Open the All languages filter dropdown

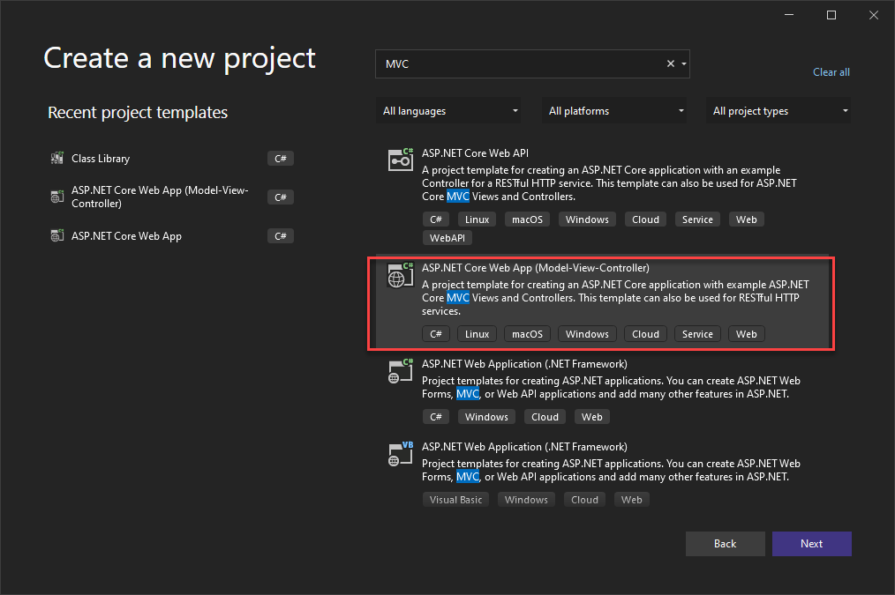pyautogui.click(x=448, y=111)
